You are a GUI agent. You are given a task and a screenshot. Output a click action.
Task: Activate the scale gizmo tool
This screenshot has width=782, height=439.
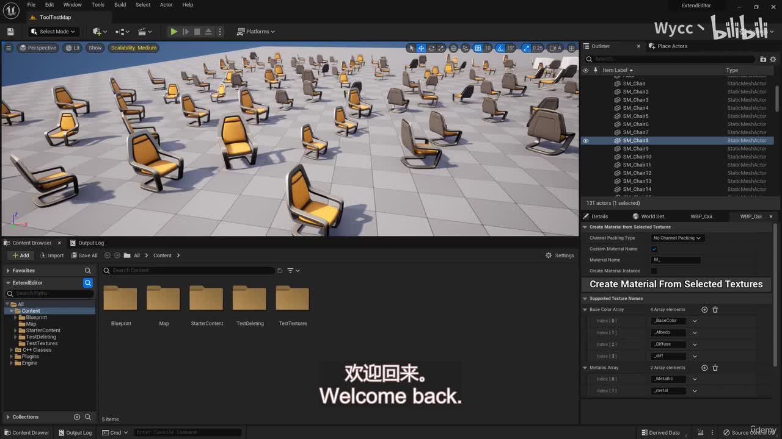pyautogui.click(x=441, y=48)
